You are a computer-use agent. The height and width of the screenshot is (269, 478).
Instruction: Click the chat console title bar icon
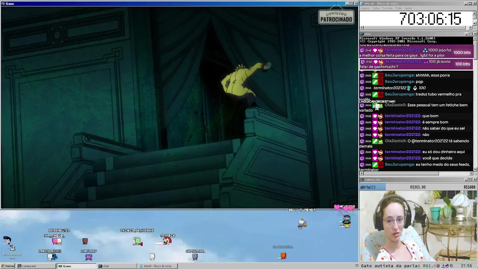(361, 34)
